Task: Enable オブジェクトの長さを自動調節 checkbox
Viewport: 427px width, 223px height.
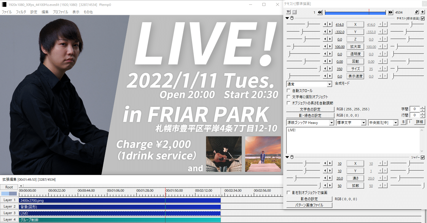Action: (289, 103)
